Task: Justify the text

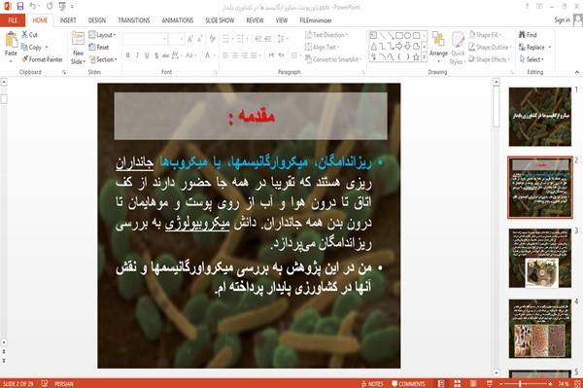Action: click(254, 55)
